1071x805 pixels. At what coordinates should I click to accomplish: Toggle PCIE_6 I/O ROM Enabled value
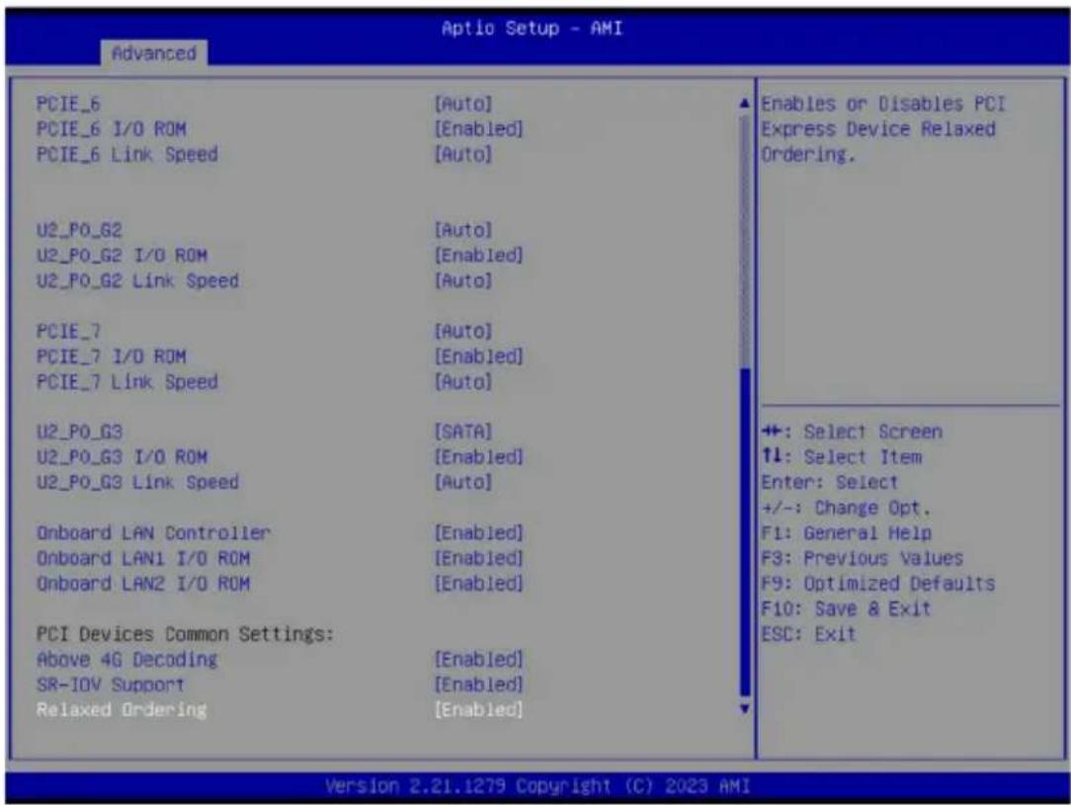click(479, 129)
